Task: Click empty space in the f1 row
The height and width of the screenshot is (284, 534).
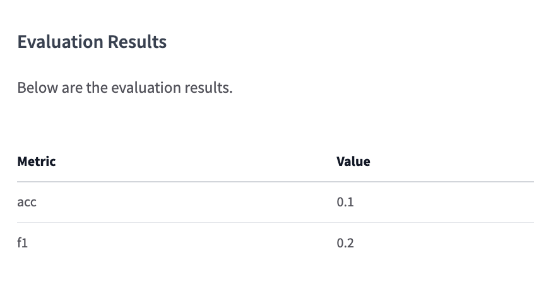Action: click(x=187, y=243)
